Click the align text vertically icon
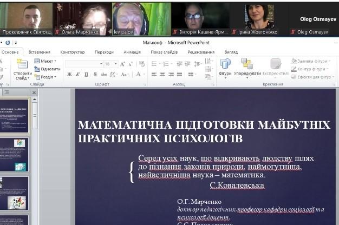Viewport: 339px width, 225px height. 208,69
